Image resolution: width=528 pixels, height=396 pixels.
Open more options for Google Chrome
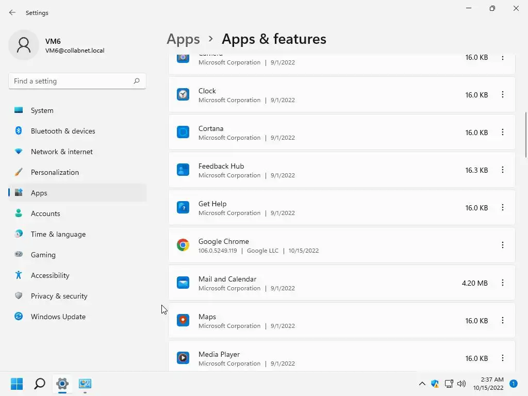(503, 245)
